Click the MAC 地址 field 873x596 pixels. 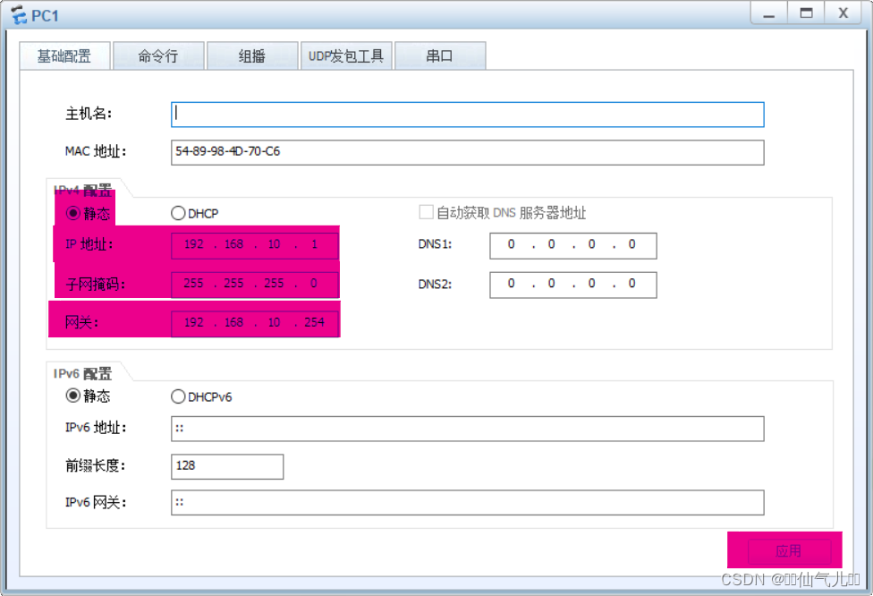[468, 152]
